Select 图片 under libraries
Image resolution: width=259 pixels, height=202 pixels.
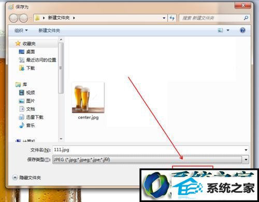[x=31, y=101]
